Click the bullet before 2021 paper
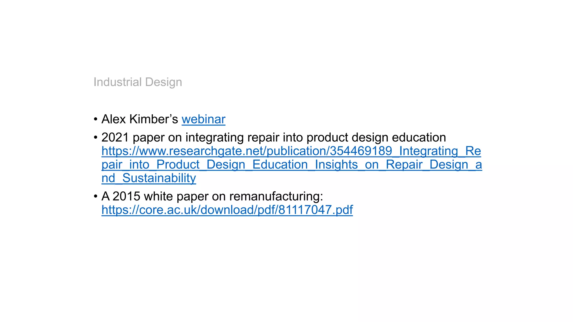Screen dimensions: 573x322 (96, 138)
